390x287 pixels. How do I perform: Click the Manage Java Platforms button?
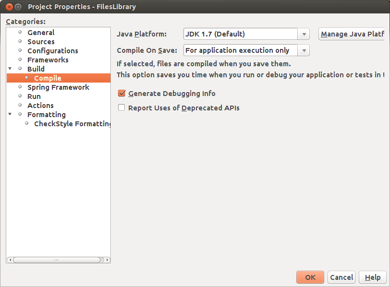[x=352, y=34]
